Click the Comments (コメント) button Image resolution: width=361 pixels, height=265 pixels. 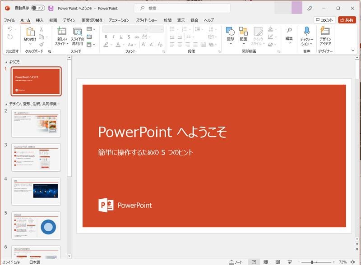pyautogui.click(x=324, y=20)
